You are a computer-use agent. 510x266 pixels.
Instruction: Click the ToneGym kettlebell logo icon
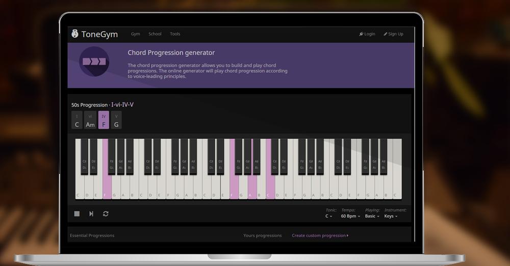coord(75,34)
